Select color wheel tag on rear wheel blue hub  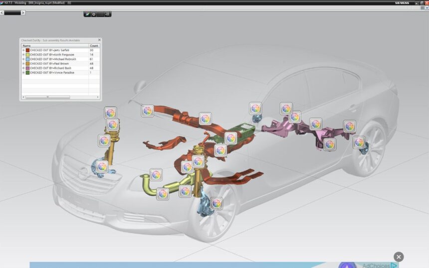(359, 142)
